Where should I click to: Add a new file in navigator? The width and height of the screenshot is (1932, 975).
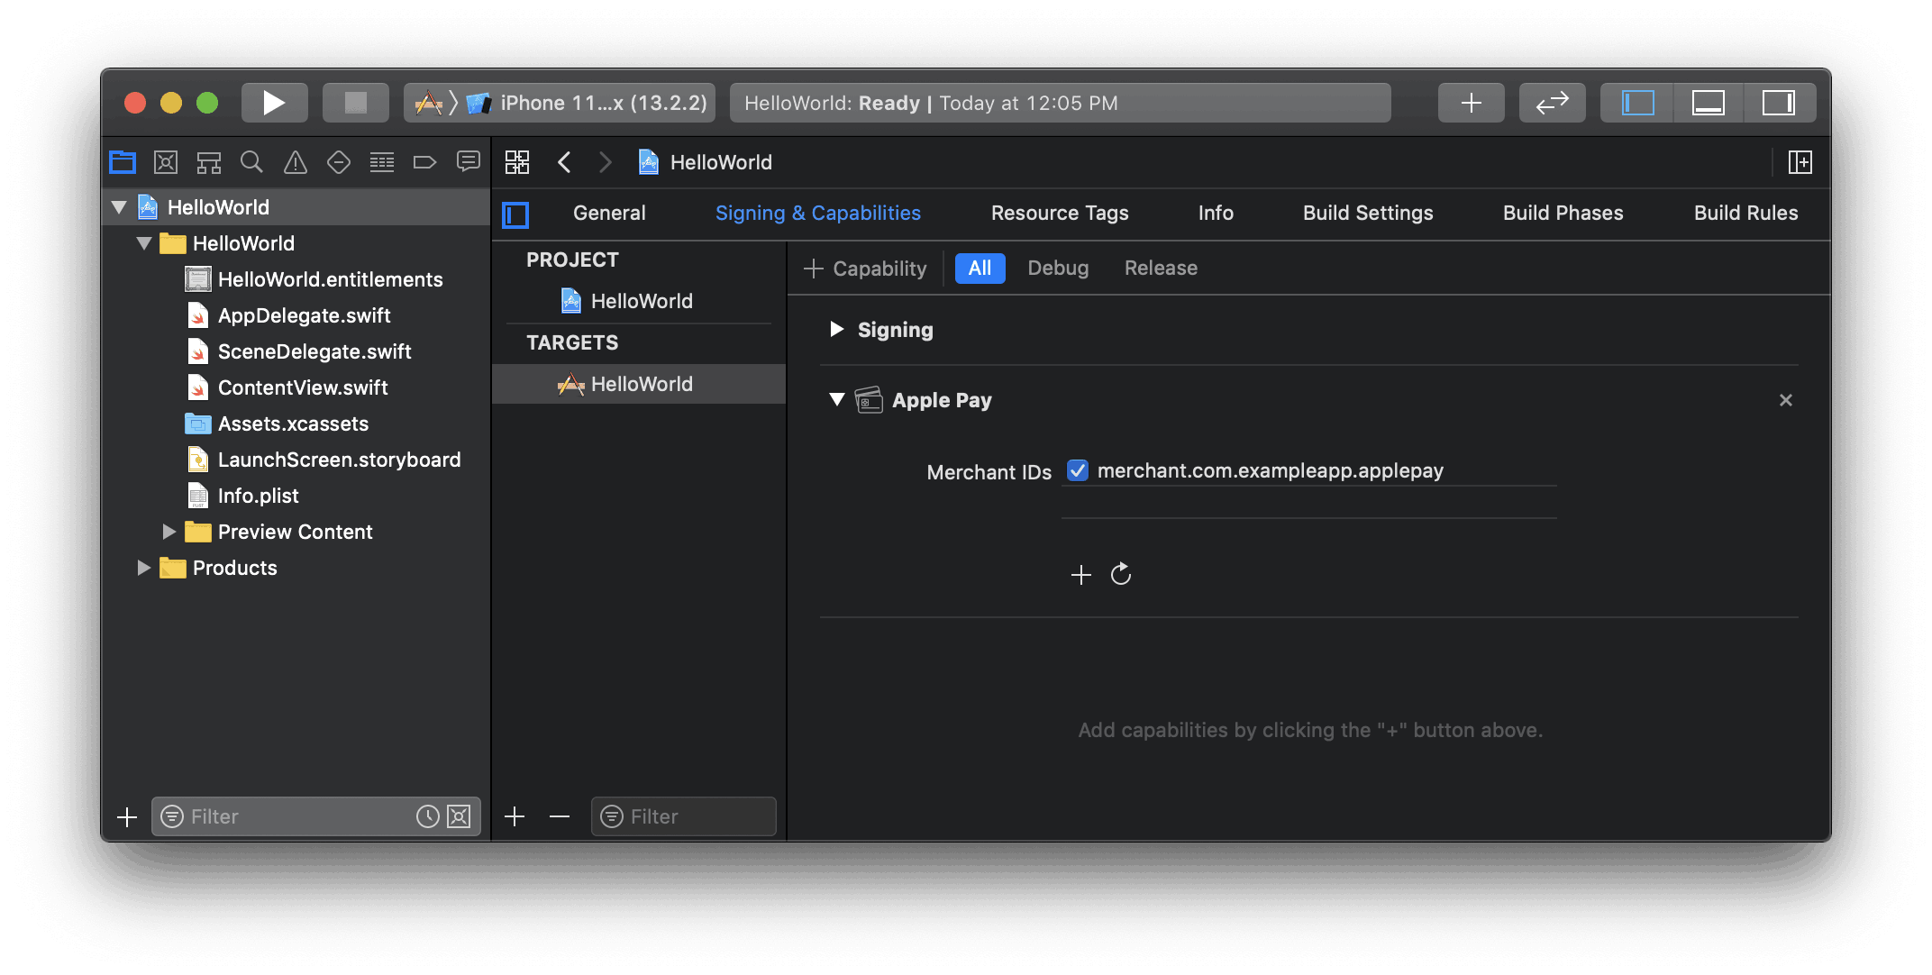[127, 816]
